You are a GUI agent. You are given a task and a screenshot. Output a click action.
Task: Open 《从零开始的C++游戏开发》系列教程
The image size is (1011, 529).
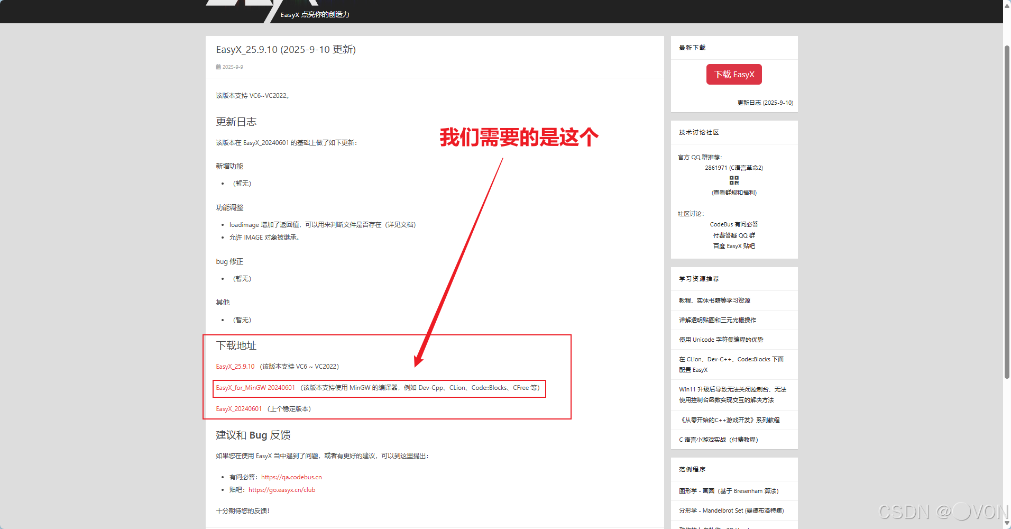pos(729,420)
